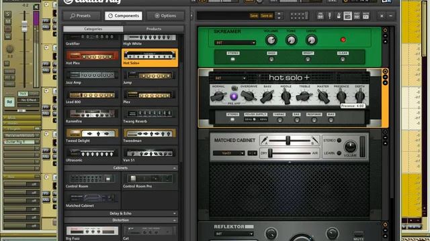The width and height of the screenshot is (430, 241).
Task: Add the Big Fuzz distortion
Action: [92, 233]
